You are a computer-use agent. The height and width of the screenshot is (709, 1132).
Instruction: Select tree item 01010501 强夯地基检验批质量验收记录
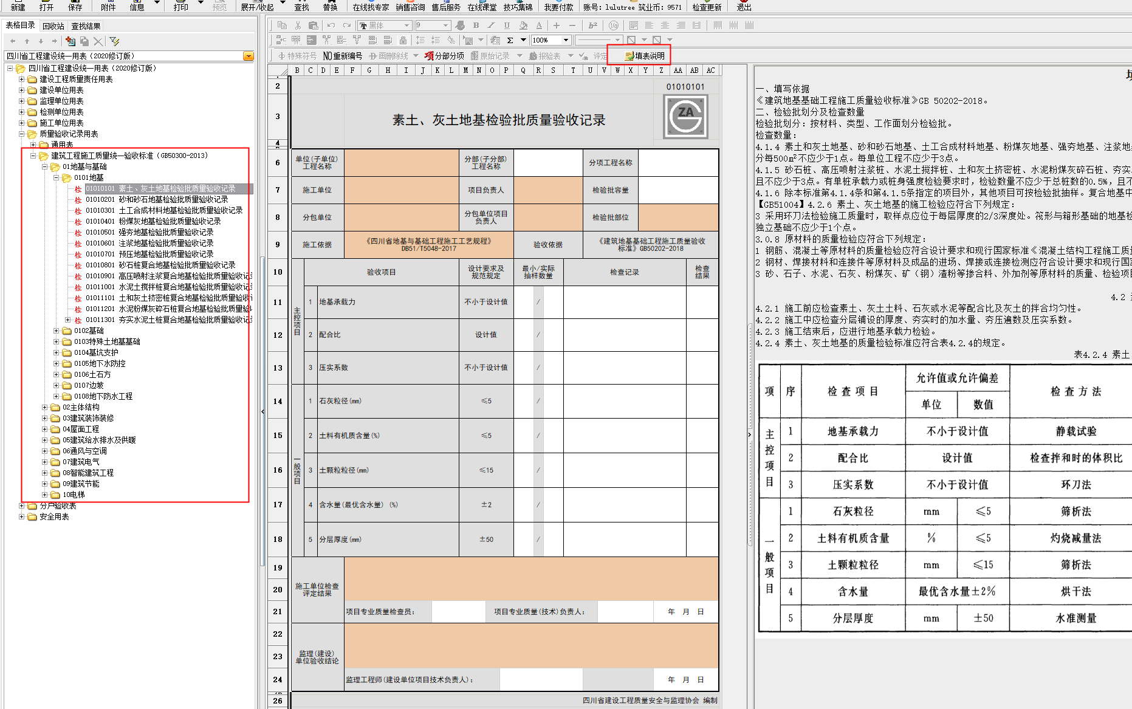[149, 233]
